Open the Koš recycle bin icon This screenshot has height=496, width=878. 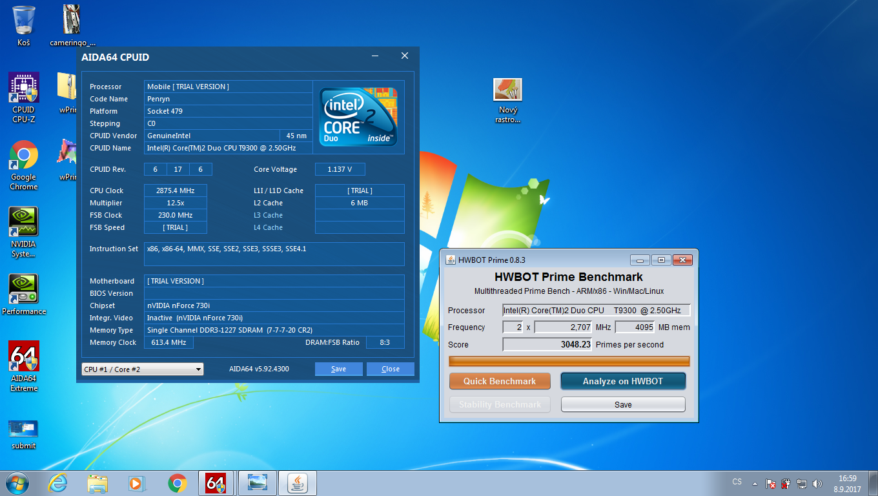point(24,25)
